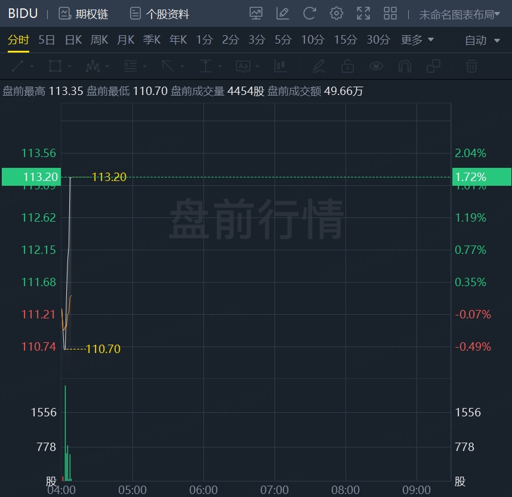Select the 15分 interval
Screen dimensions: 512x497
tap(346, 40)
